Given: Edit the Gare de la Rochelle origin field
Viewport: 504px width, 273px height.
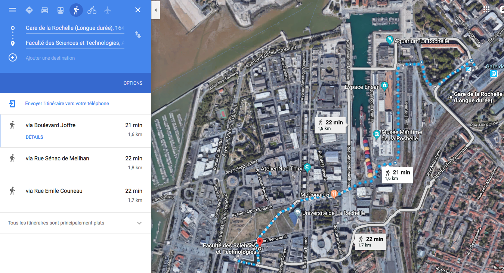Looking at the screenshot, I should [x=75, y=28].
